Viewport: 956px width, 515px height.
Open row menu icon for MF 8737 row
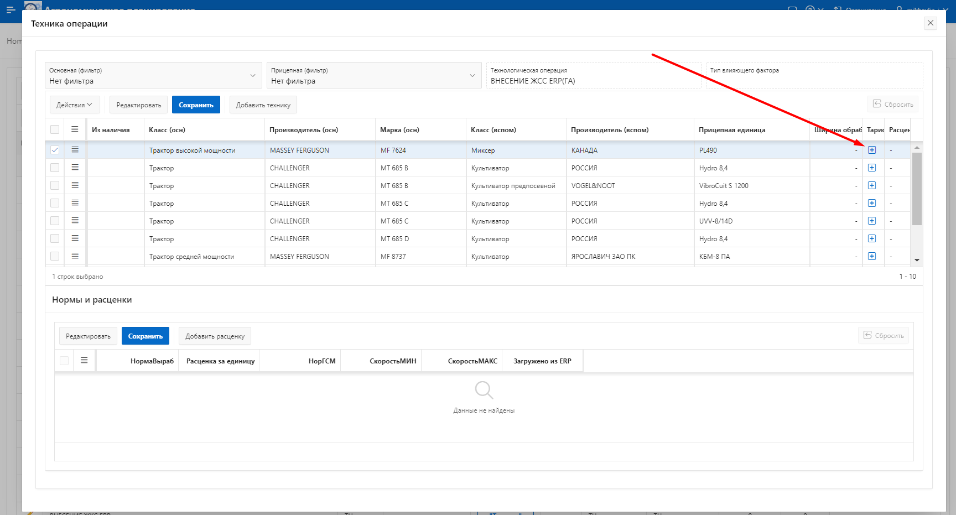[x=75, y=256]
